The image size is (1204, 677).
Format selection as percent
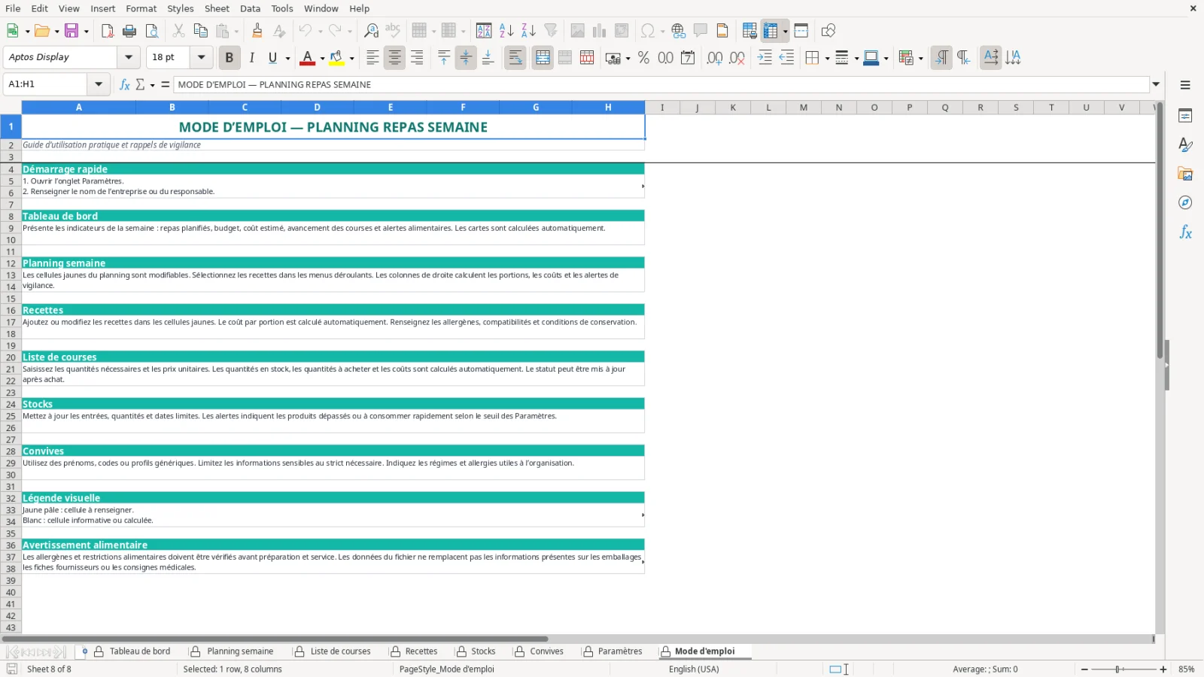coord(643,58)
